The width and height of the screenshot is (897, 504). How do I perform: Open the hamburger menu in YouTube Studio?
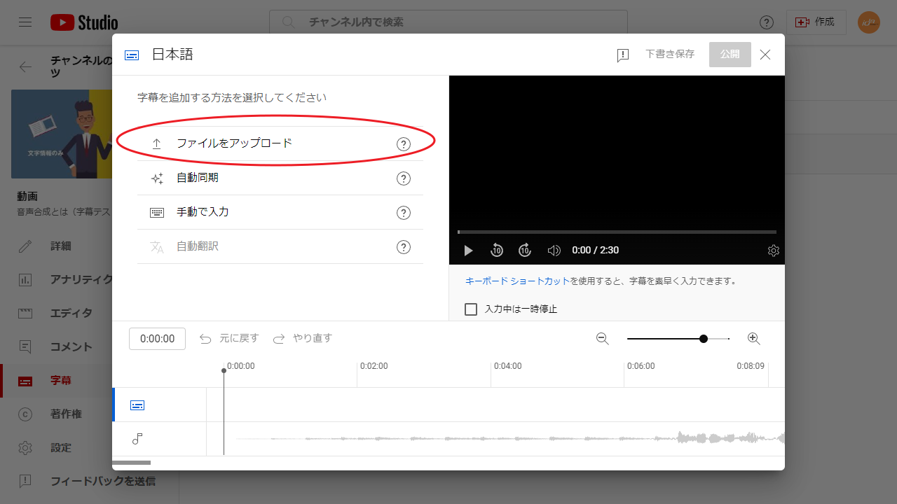tap(25, 22)
